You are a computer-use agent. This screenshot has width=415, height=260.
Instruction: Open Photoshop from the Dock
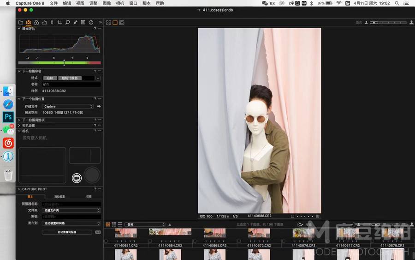(8, 117)
